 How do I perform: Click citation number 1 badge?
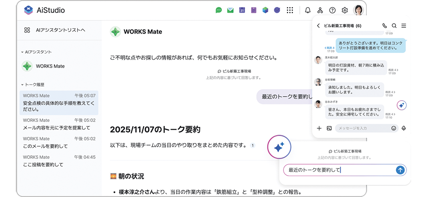click(252, 145)
